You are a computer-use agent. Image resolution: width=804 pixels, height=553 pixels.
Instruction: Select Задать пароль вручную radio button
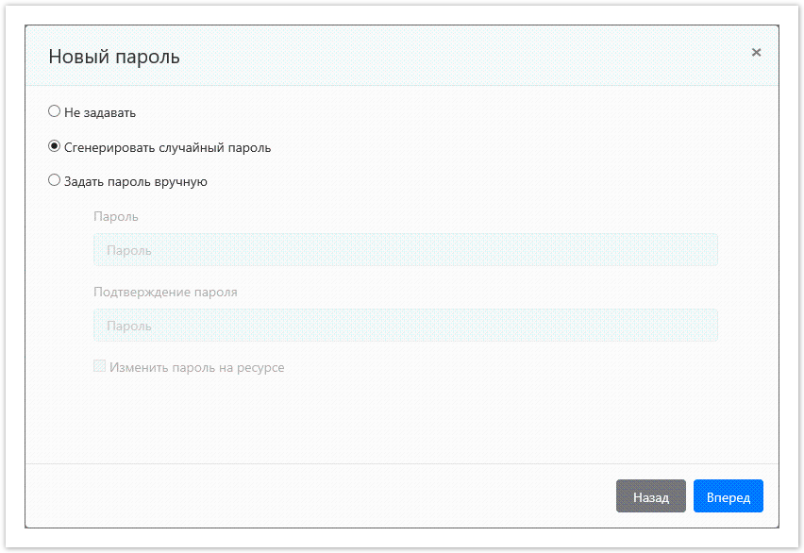tap(54, 180)
